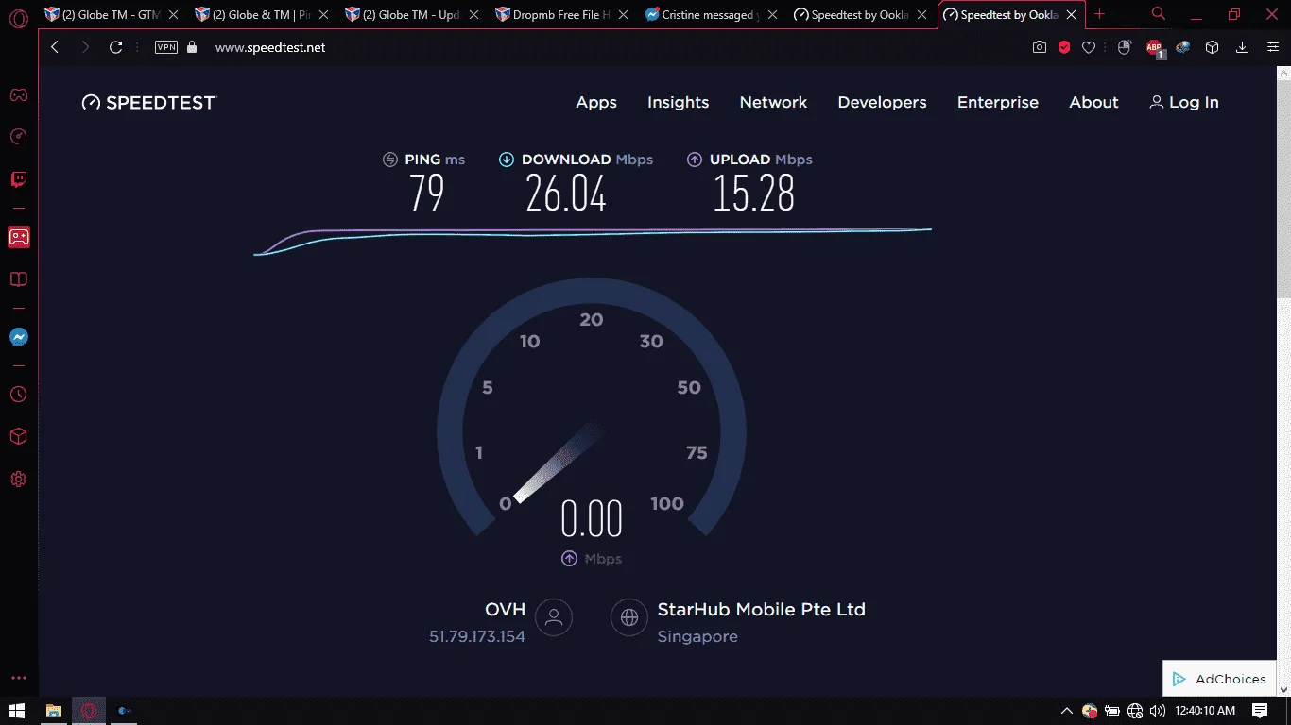
Task: Click the address bar showing www.speedtest.net
Action: point(270,47)
